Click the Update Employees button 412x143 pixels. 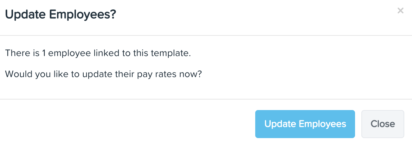click(x=305, y=124)
